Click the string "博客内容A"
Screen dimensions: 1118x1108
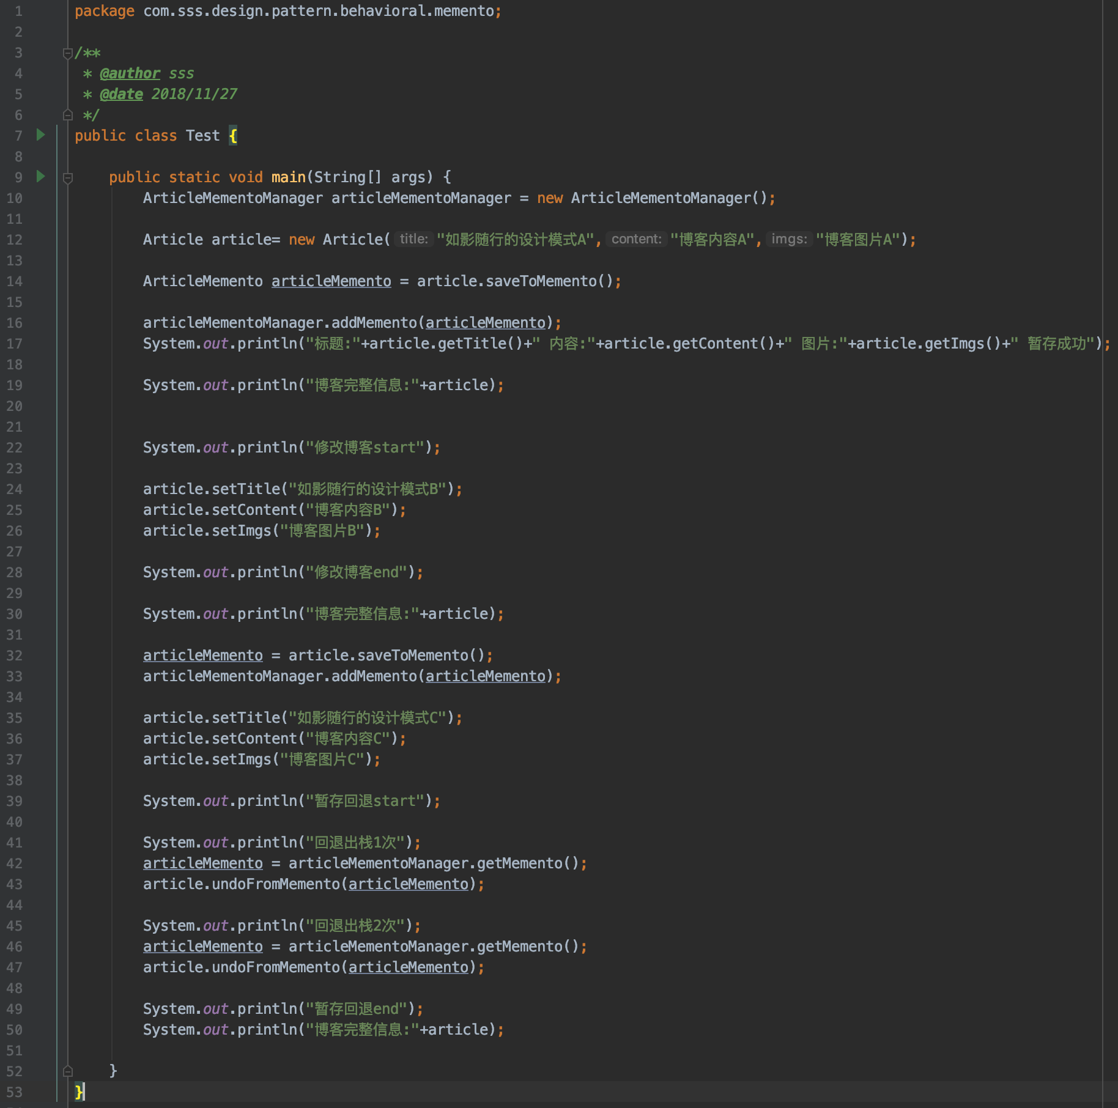[712, 240]
